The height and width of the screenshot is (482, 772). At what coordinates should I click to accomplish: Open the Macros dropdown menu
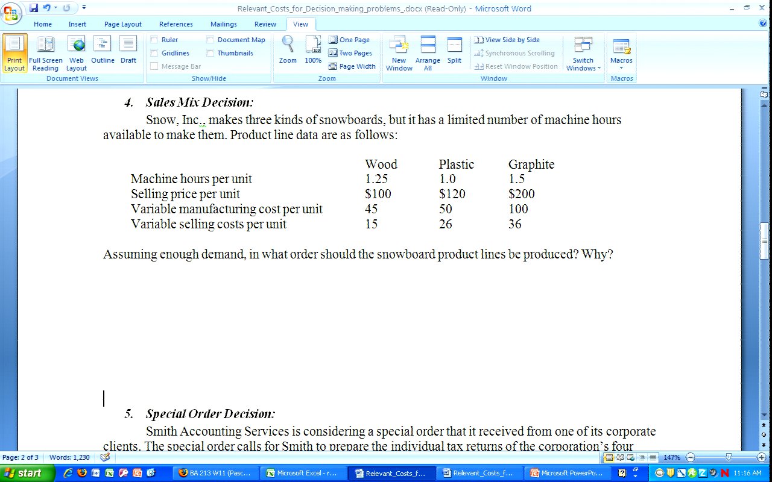(621, 54)
